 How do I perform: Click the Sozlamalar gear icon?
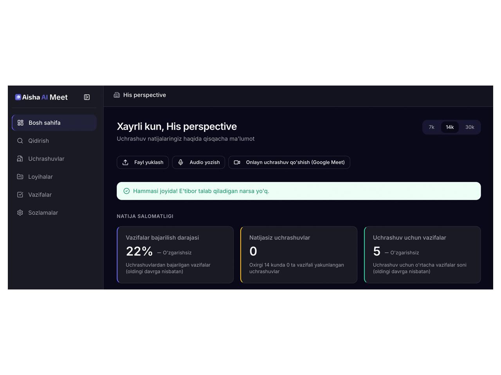[20, 212]
